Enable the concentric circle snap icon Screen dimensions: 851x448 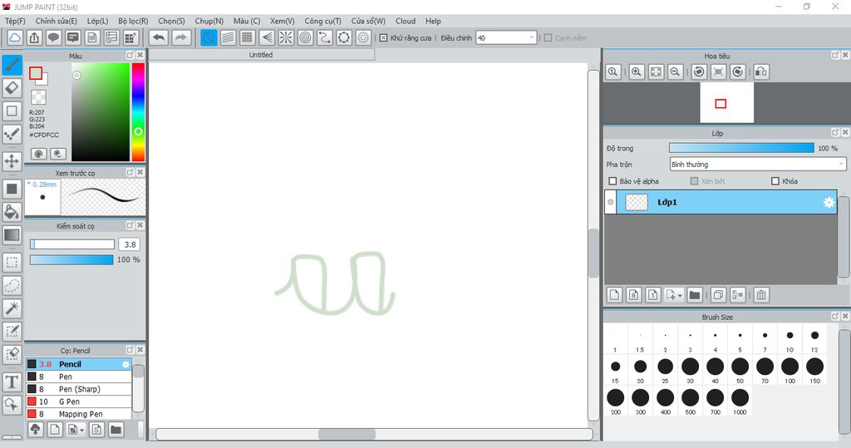pos(306,37)
